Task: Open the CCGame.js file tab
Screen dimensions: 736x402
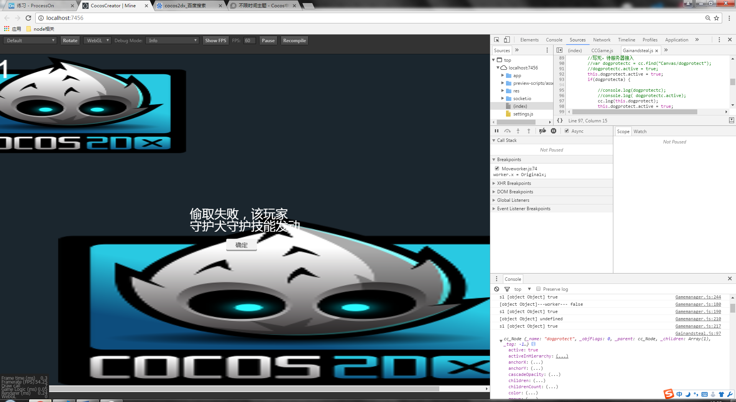Action: (602, 51)
